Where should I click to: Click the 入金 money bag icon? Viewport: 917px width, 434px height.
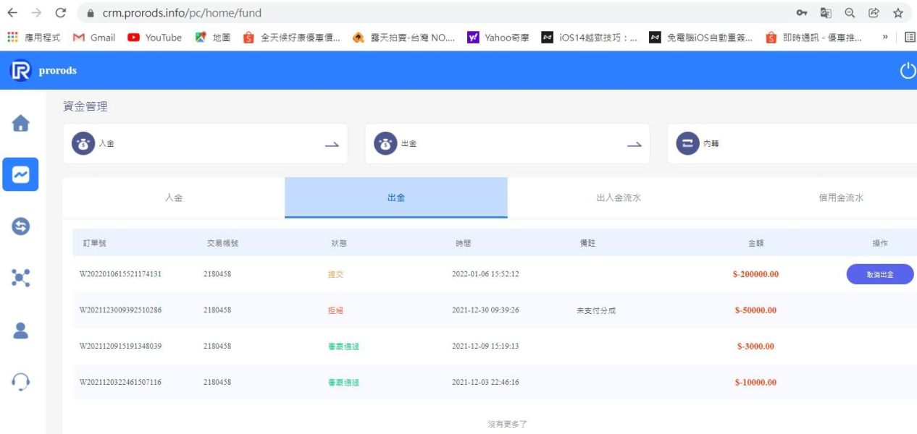tap(83, 144)
